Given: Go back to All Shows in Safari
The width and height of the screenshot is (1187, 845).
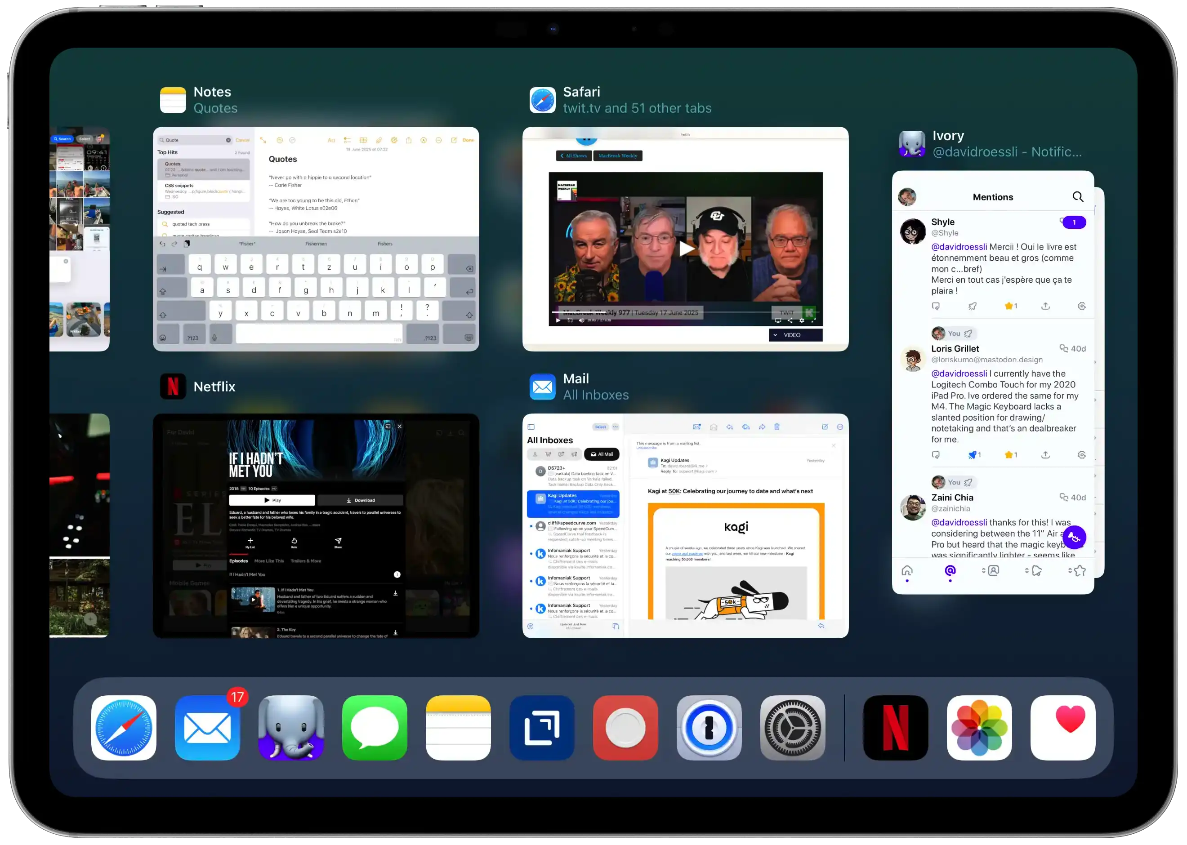Looking at the screenshot, I should (x=573, y=156).
